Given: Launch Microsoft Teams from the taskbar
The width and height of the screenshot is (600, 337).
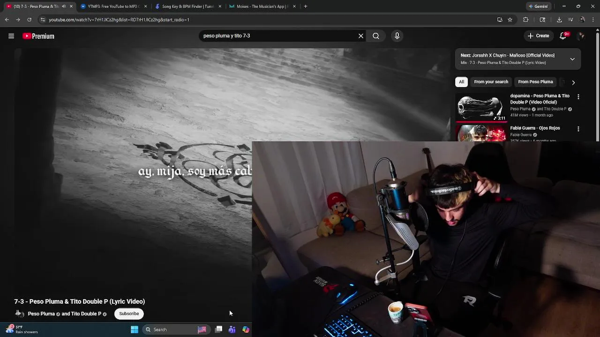Looking at the screenshot, I should [x=232, y=330].
